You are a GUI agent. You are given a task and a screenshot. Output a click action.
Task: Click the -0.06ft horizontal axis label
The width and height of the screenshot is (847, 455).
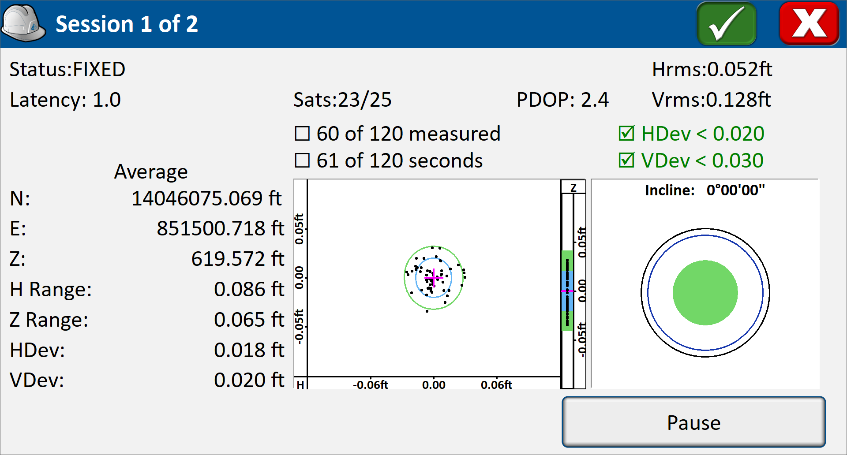pos(370,385)
